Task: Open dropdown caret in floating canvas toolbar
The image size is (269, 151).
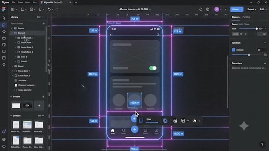Action: click(x=188, y=121)
